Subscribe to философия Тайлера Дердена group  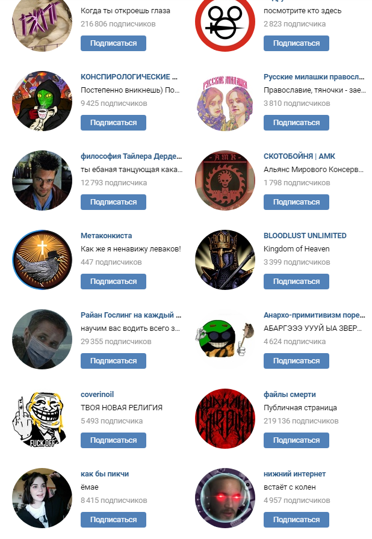click(x=113, y=202)
